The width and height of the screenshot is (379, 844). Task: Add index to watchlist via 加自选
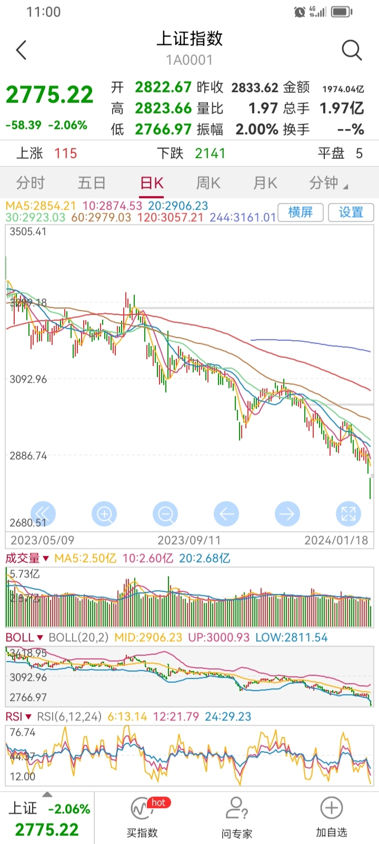(x=331, y=818)
